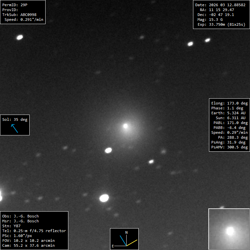250x250 pixels.
Task: Click the blue line in the compass
Action: click(x=123, y=241)
